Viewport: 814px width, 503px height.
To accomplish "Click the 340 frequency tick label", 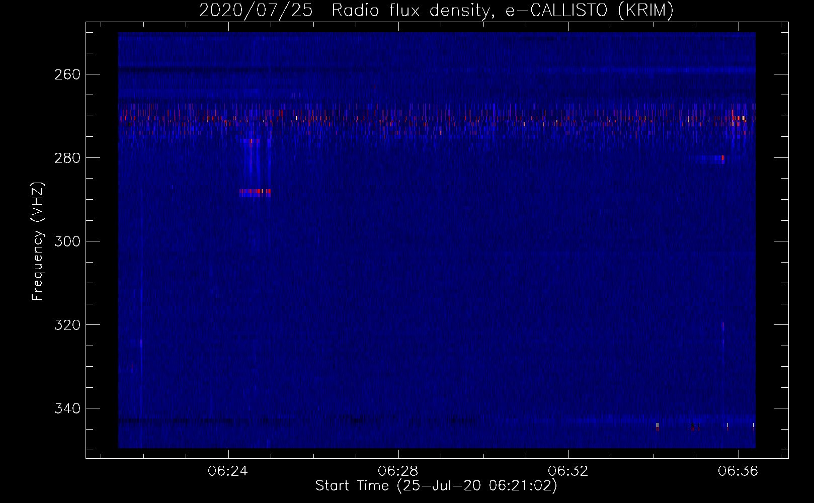I will click(x=67, y=408).
